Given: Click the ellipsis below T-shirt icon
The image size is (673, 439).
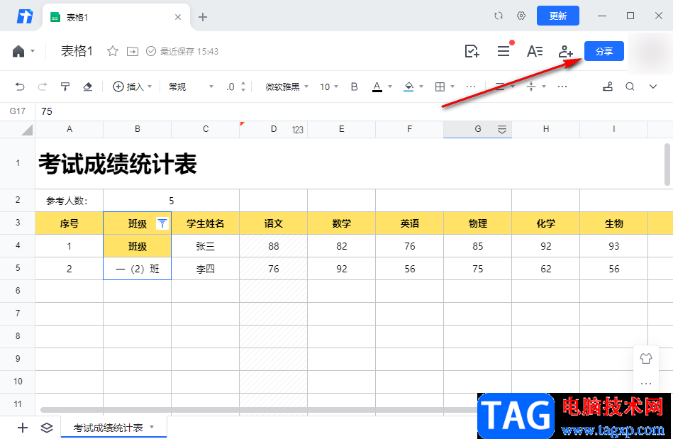Looking at the screenshot, I should tap(646, 383).
